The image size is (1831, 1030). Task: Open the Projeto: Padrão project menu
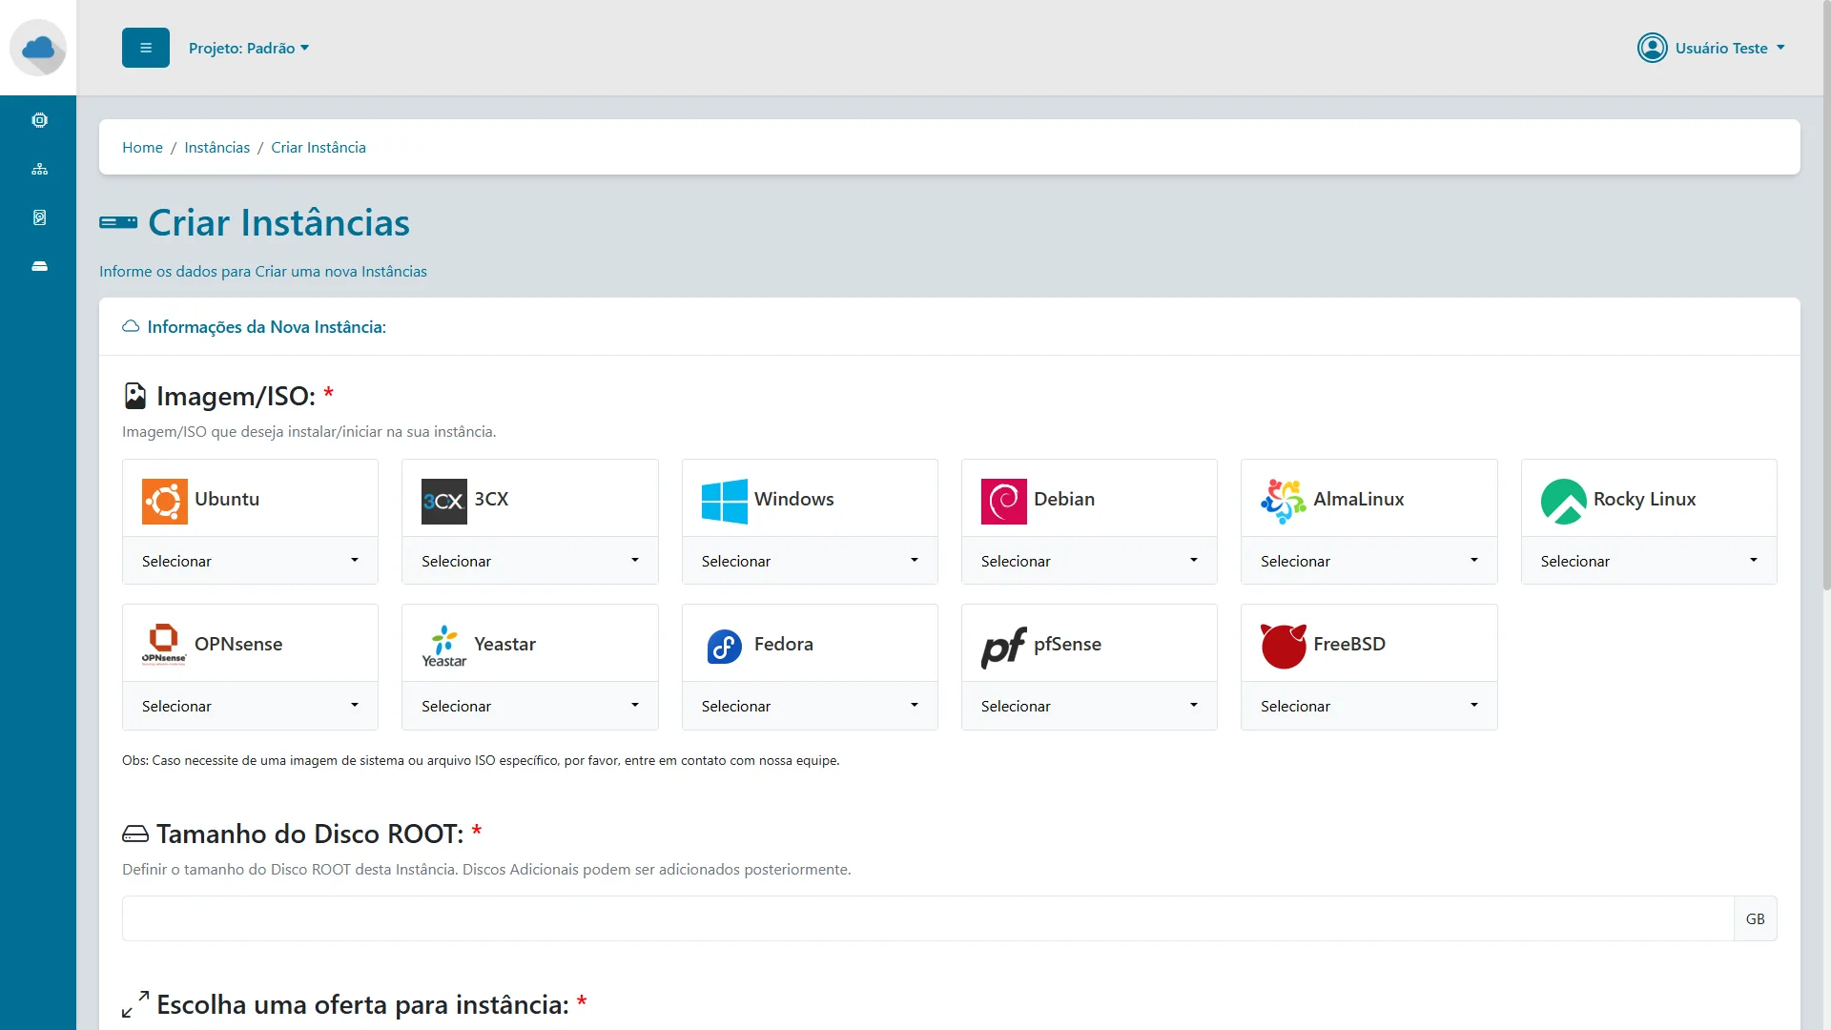pos(249,48)
